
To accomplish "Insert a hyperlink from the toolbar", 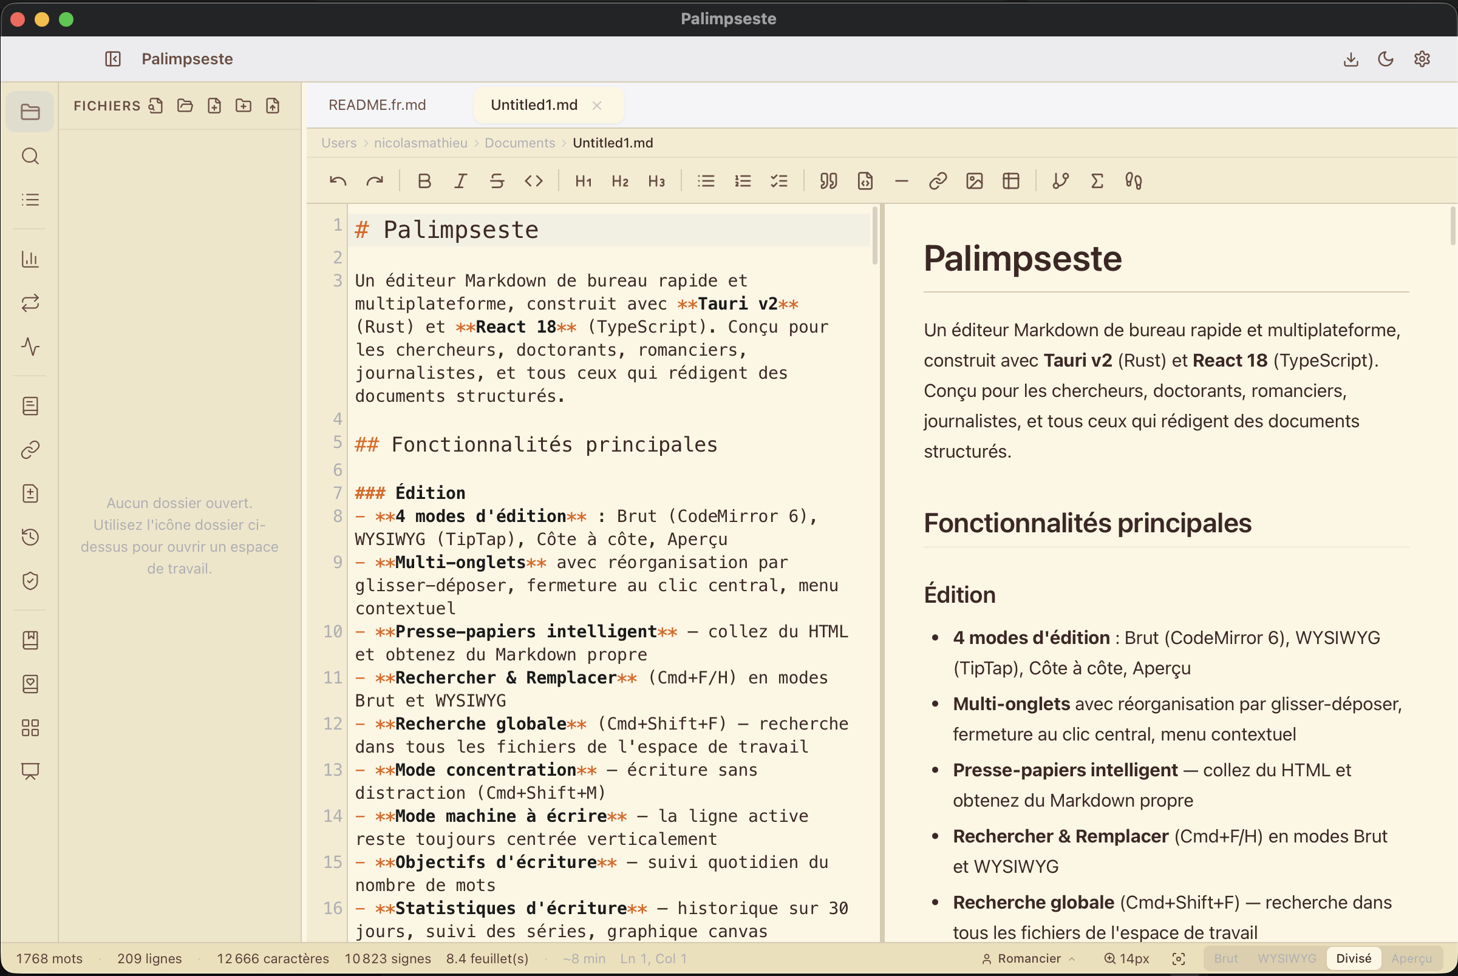I will point(938,181).
